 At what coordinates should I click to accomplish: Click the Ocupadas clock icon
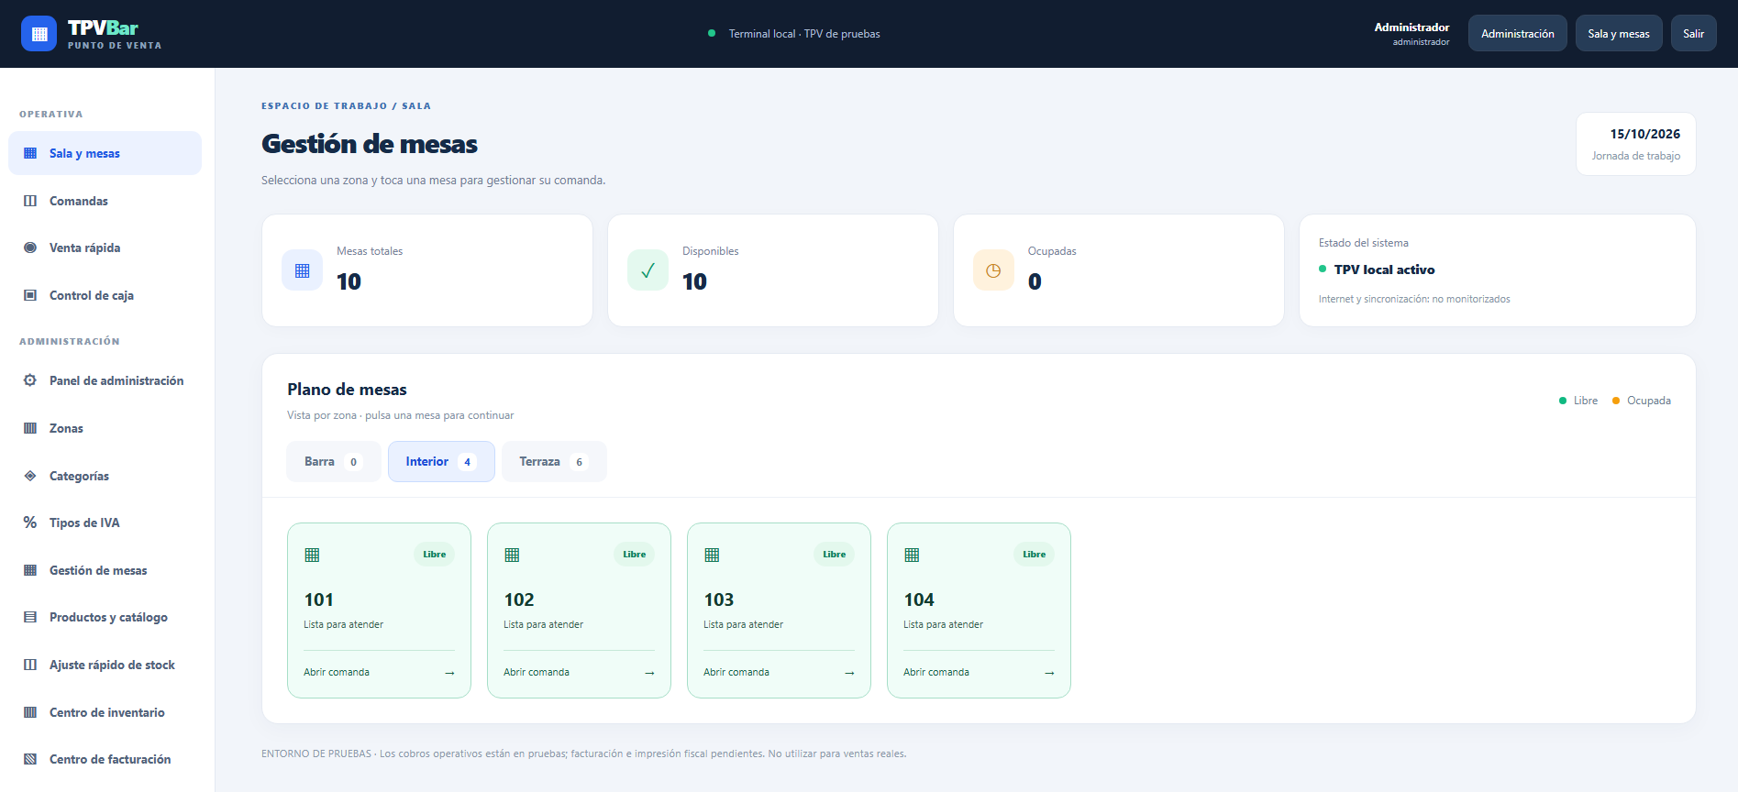[x=993, y=270]
